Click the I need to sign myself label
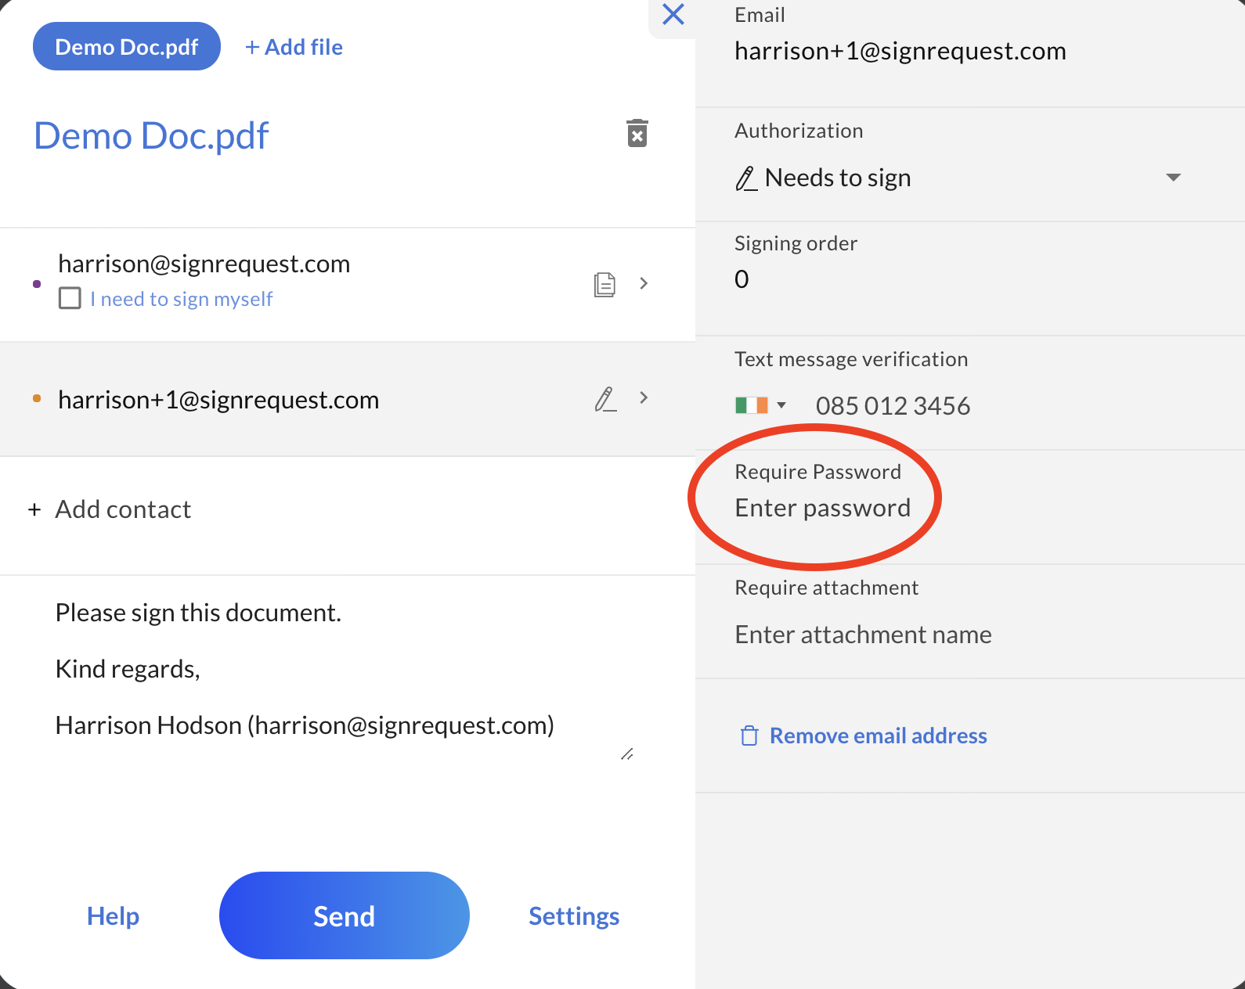Viewport: 1245px width, 989px height. pyautogui.click(x=181, y=299)
